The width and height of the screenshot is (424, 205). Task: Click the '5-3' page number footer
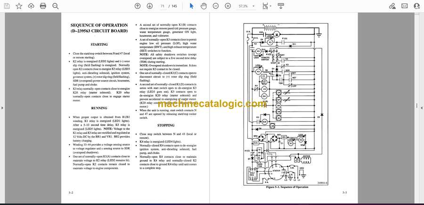coord(344,193)
